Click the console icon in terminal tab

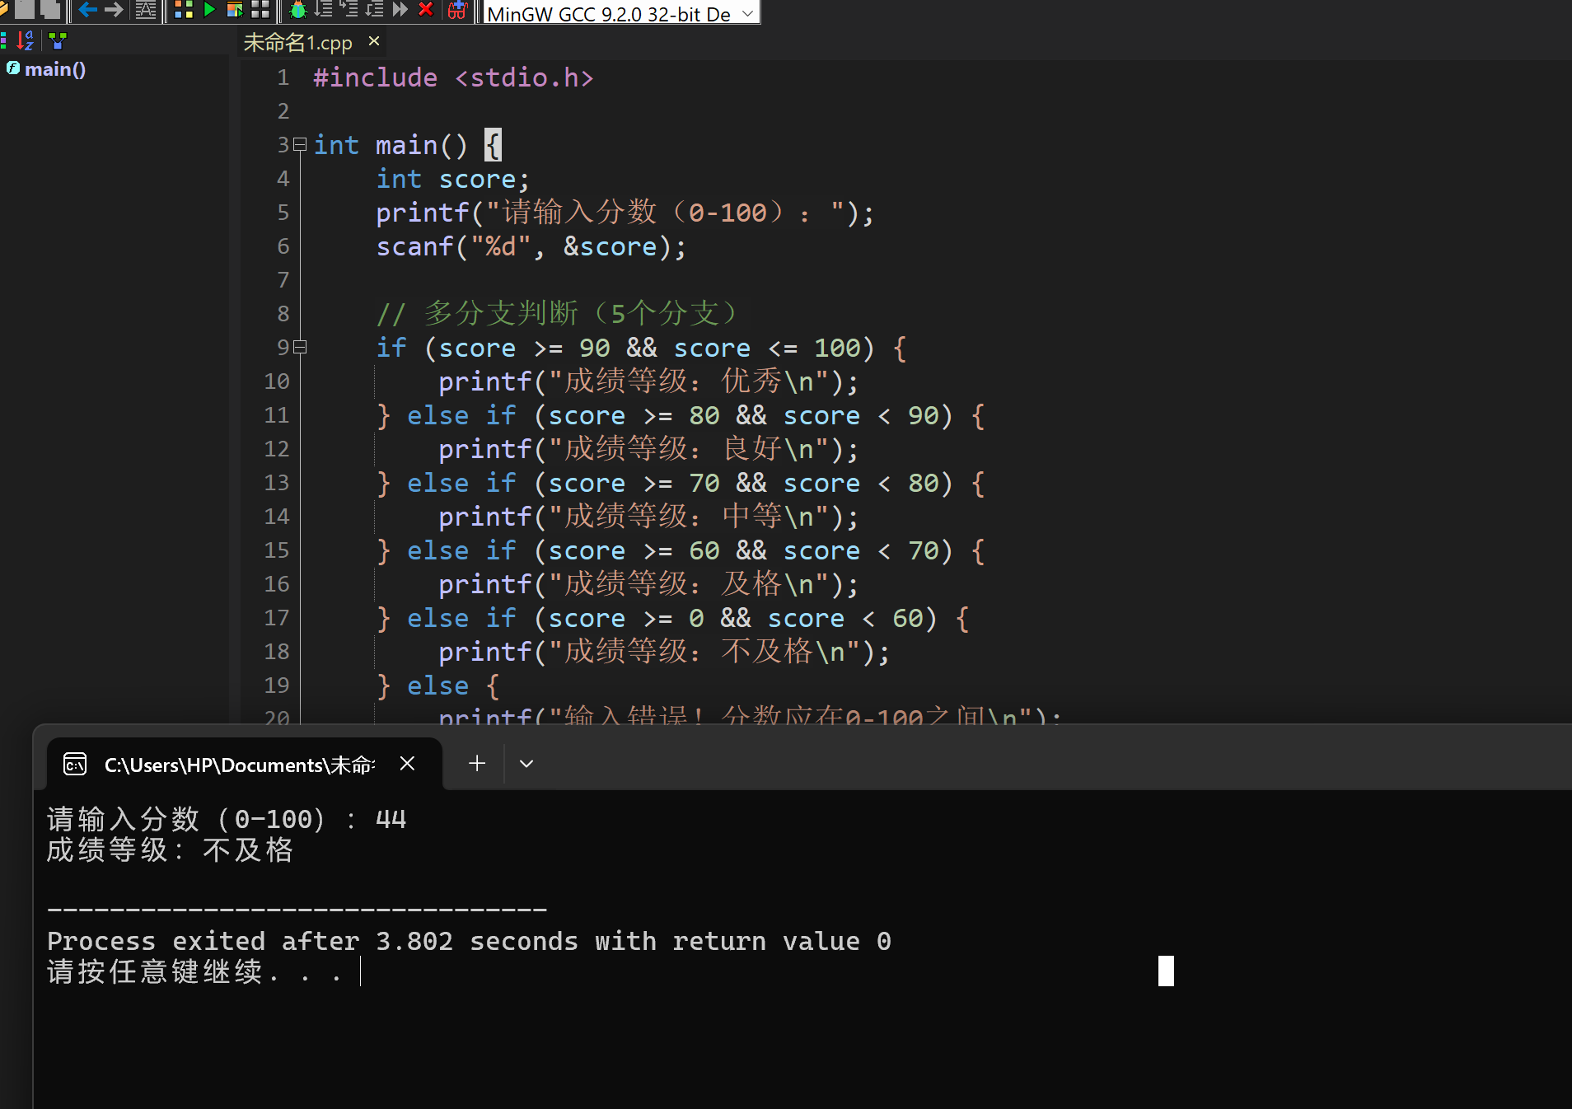pyautogui.click(x=75, y=765)
